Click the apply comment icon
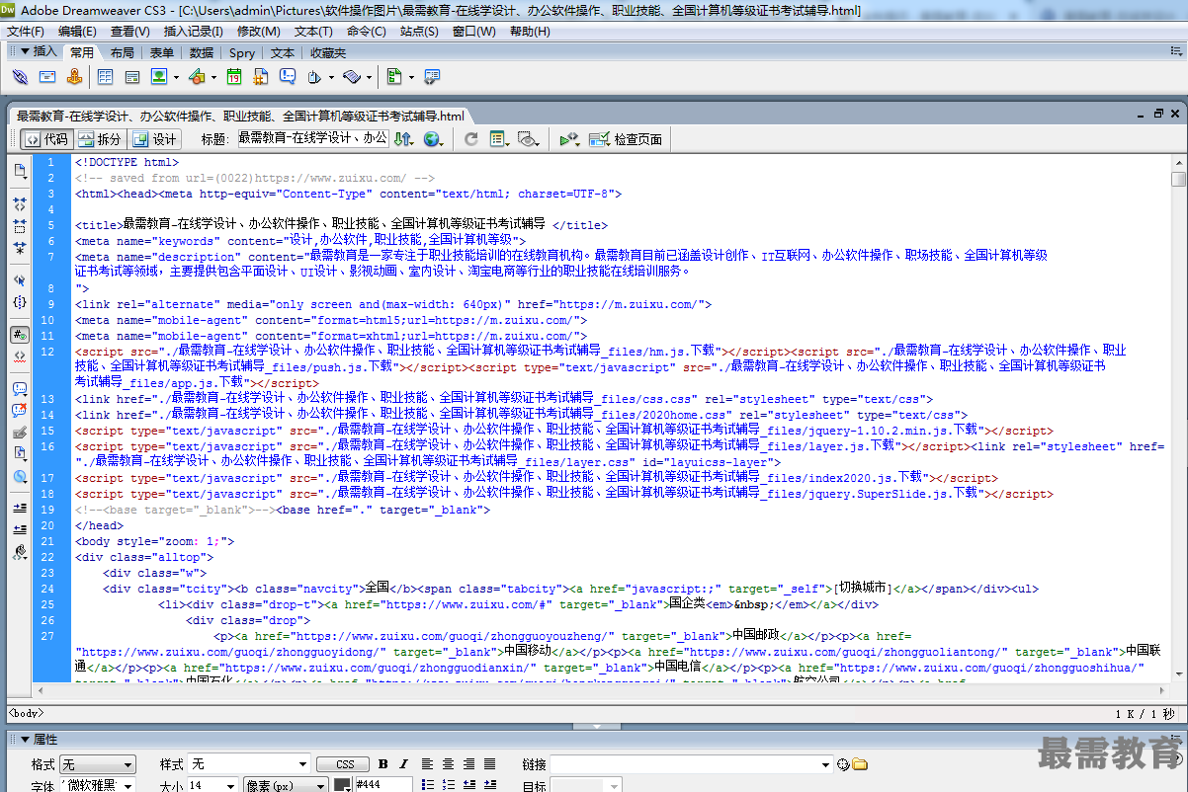This screenshot has height=792, width=1188. pos(20,389)
